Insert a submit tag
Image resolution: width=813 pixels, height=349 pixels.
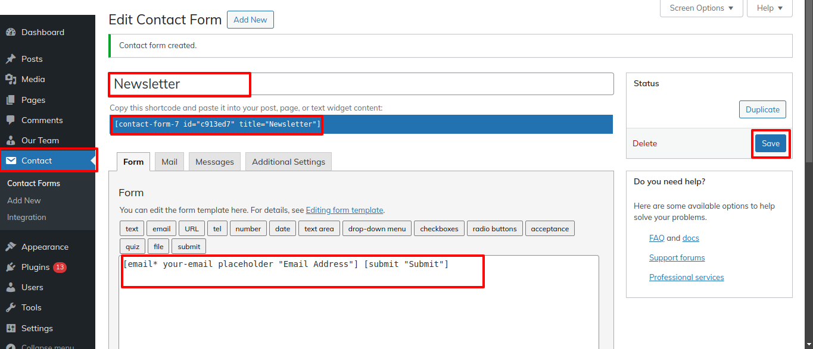click(189, 246)
